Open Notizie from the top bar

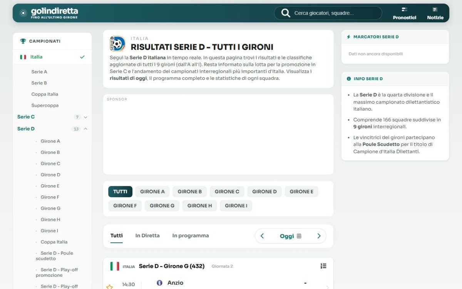435,13
